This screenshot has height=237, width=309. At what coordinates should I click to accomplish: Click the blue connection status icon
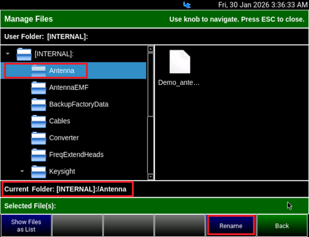186,5
